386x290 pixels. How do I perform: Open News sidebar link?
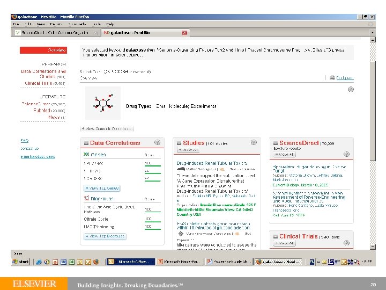point(57,117)
